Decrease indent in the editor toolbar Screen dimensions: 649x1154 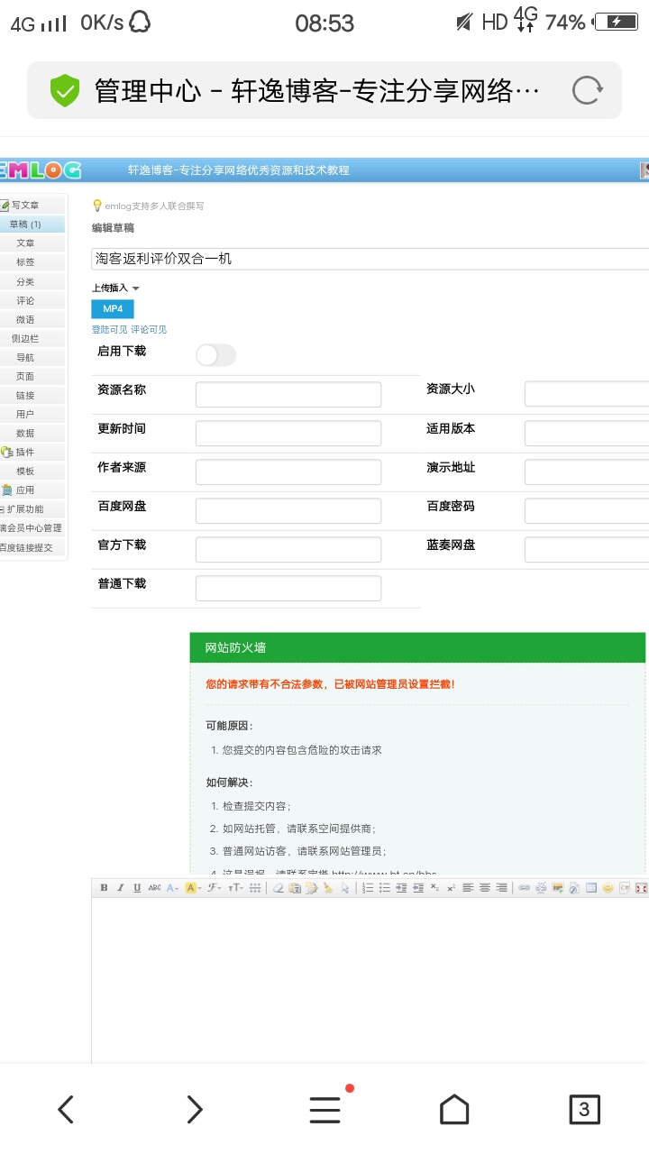pyautogui.click(x=418, y=888)
